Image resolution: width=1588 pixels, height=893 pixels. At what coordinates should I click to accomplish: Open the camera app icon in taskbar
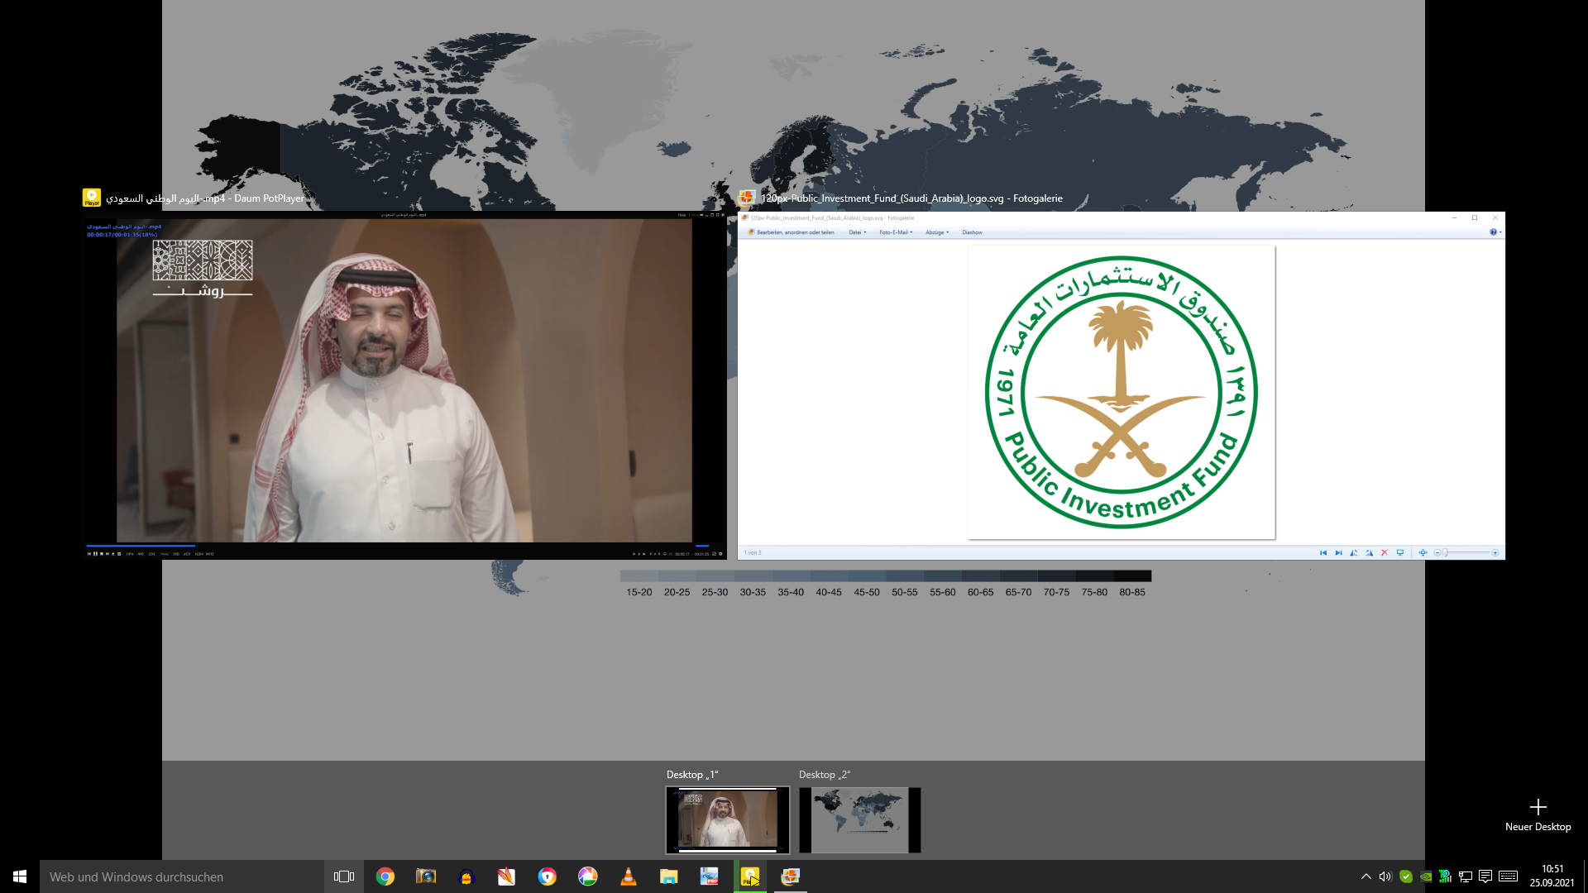[426, 876]
